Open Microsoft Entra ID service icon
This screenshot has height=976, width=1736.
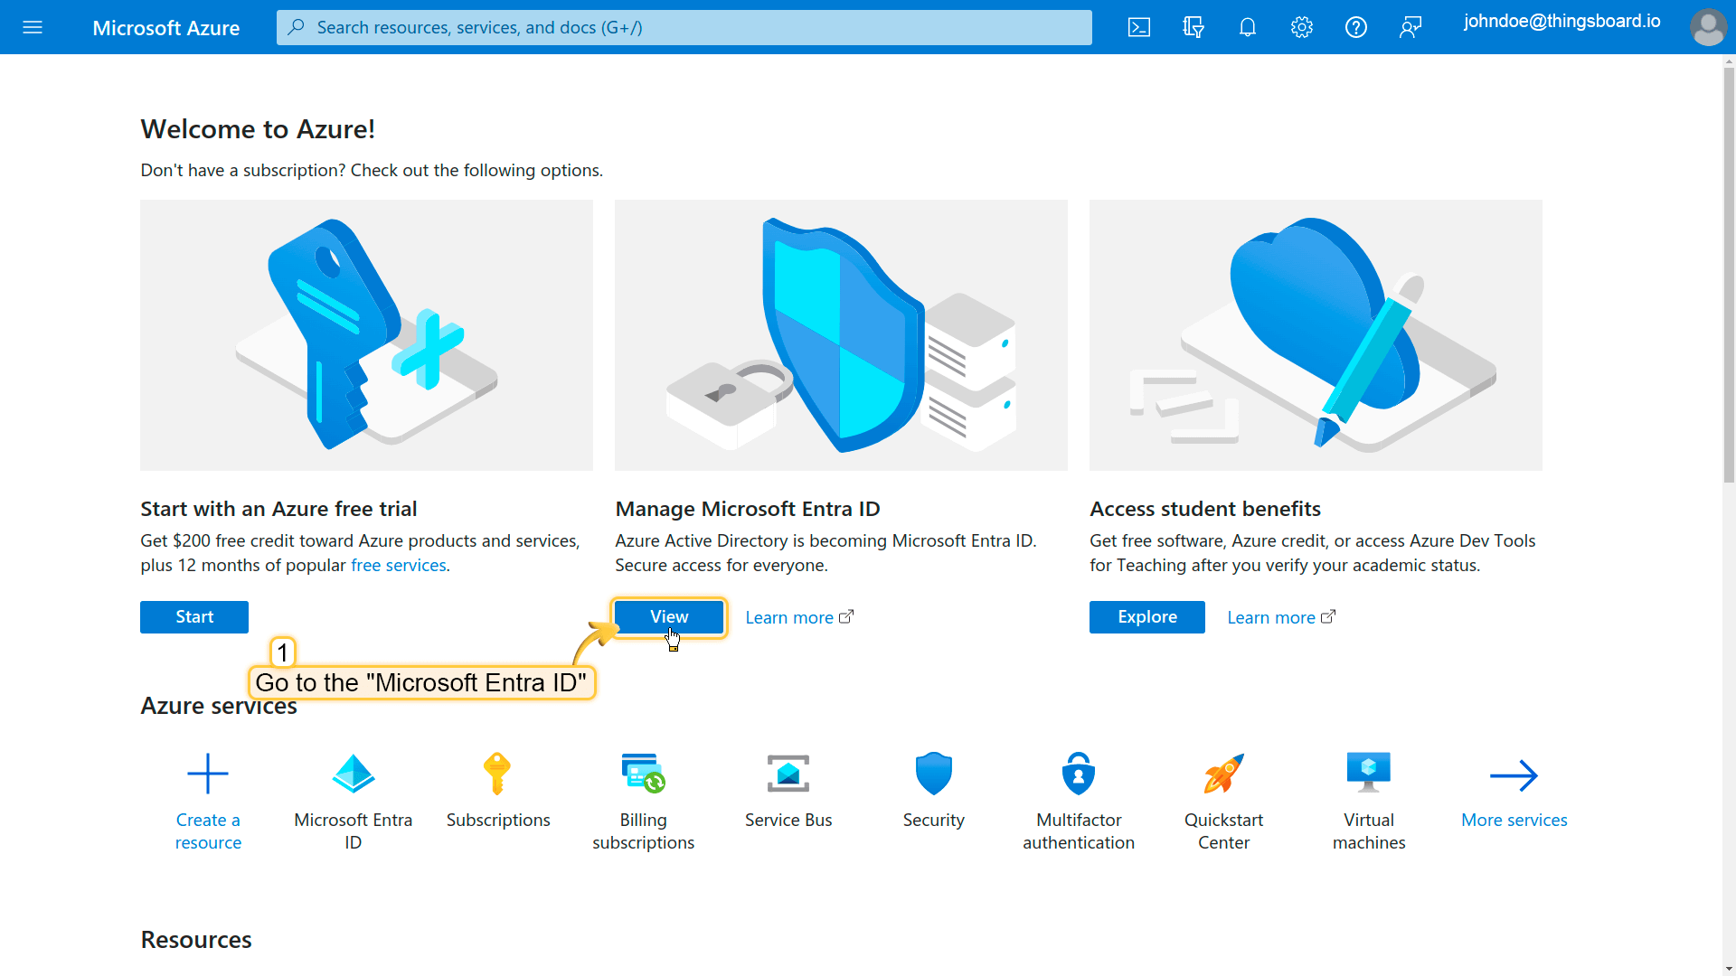point(353,774)
